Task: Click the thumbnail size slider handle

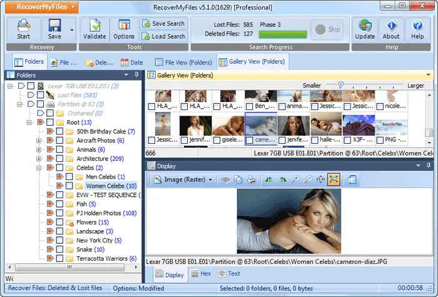Action: pyautogui.click(x=340, y=84)
